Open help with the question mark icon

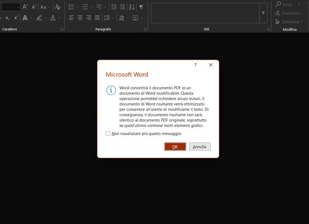(196, 65)
